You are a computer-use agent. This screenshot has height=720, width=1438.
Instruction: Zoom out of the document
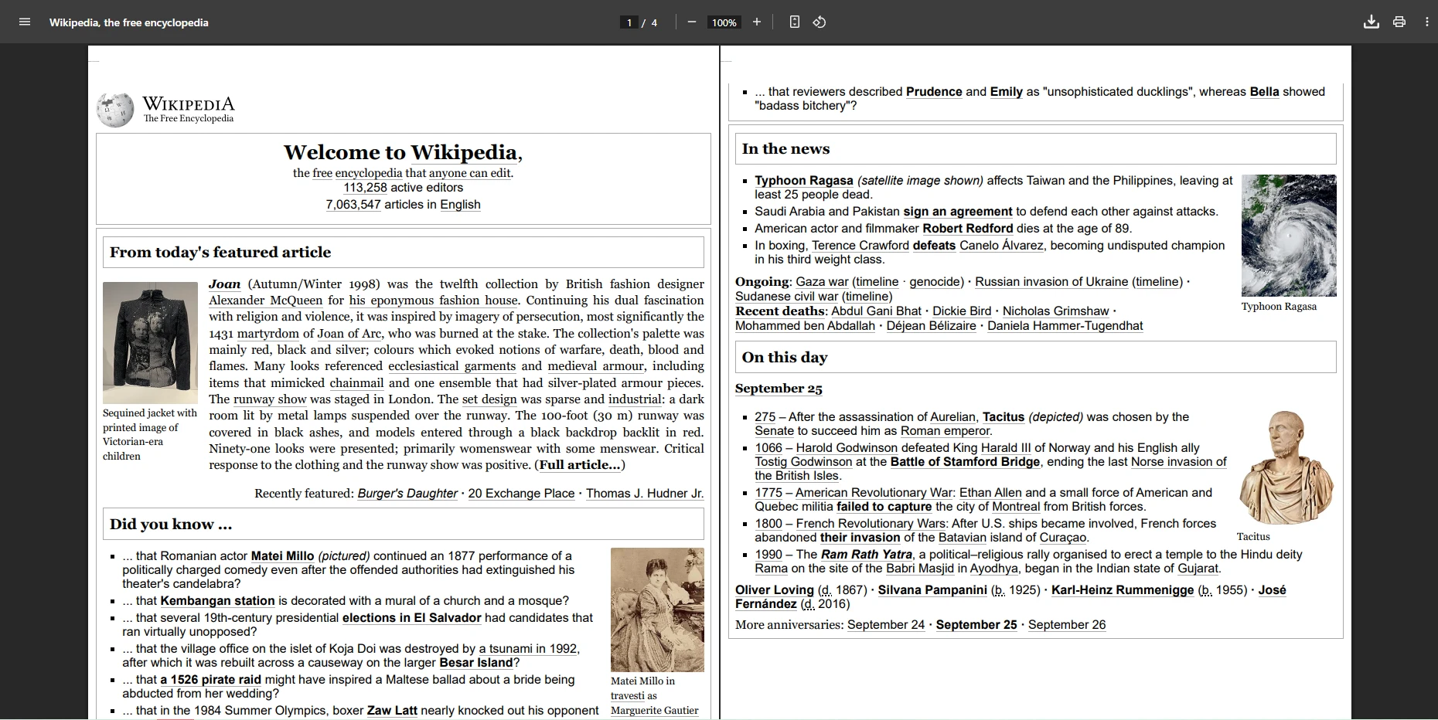click(692, 22)
